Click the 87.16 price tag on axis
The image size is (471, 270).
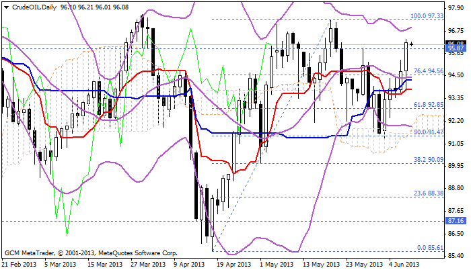pyautogui.click(x=456, y=220)
